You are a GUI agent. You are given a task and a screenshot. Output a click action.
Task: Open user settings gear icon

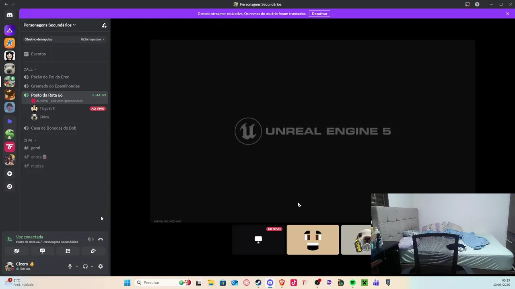[101, 266]
